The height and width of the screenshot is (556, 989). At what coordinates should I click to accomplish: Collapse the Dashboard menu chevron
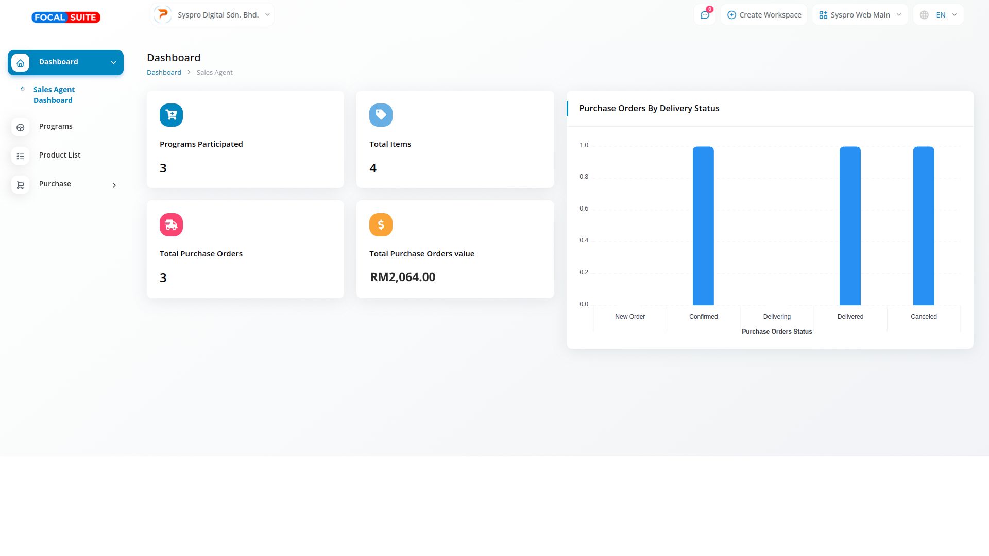[x=113, y=62]
